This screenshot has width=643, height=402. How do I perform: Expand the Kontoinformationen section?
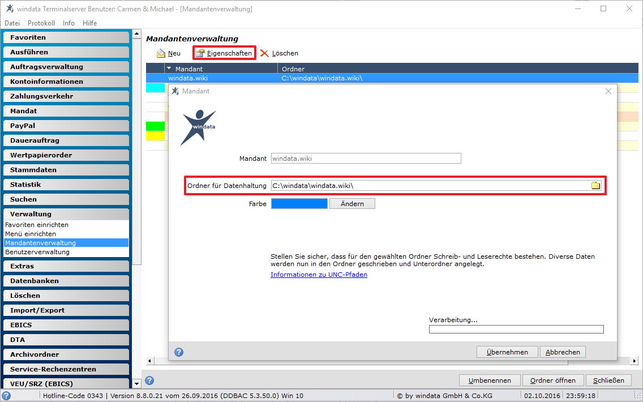66,82
